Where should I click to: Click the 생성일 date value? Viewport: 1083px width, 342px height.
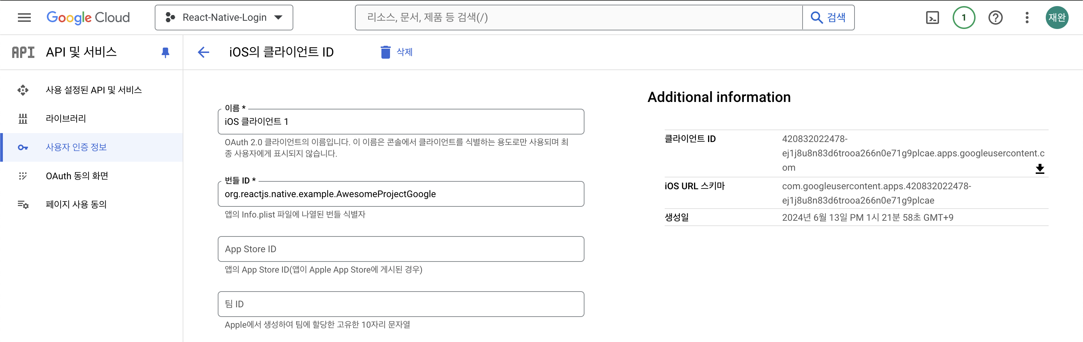pos(867,217)
